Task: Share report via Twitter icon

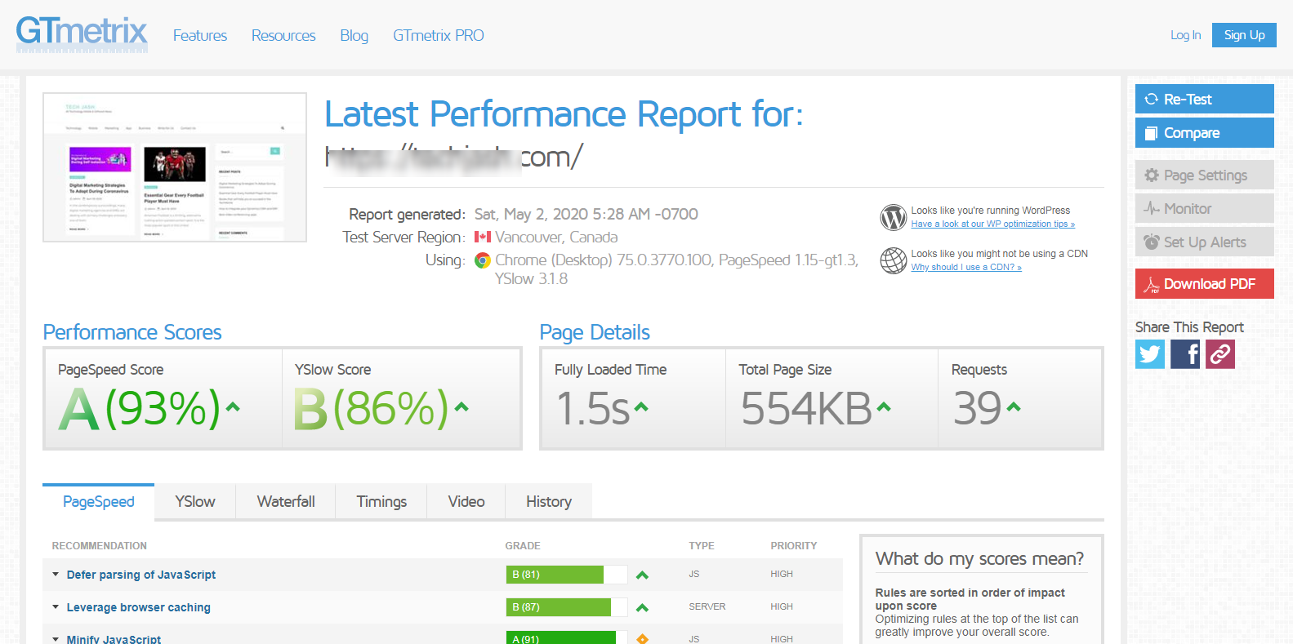Action: [1150, 354]
